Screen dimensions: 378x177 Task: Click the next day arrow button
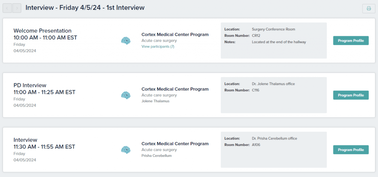tap(17, 8)
